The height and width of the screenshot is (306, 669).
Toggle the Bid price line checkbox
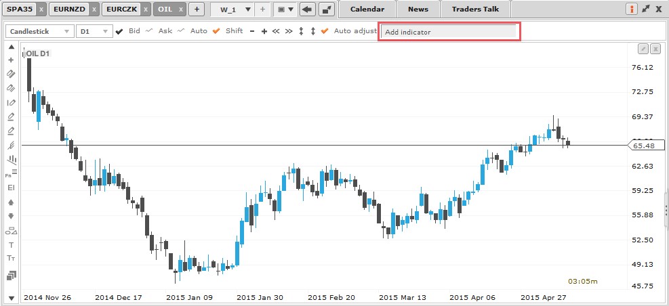pos(120,31)
